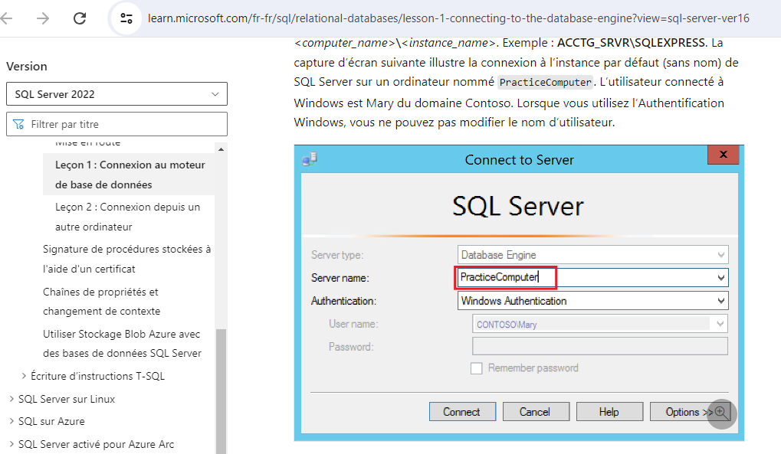Click the Cancel button
Viewport: 781px width, 454px height.
[536, 412]
